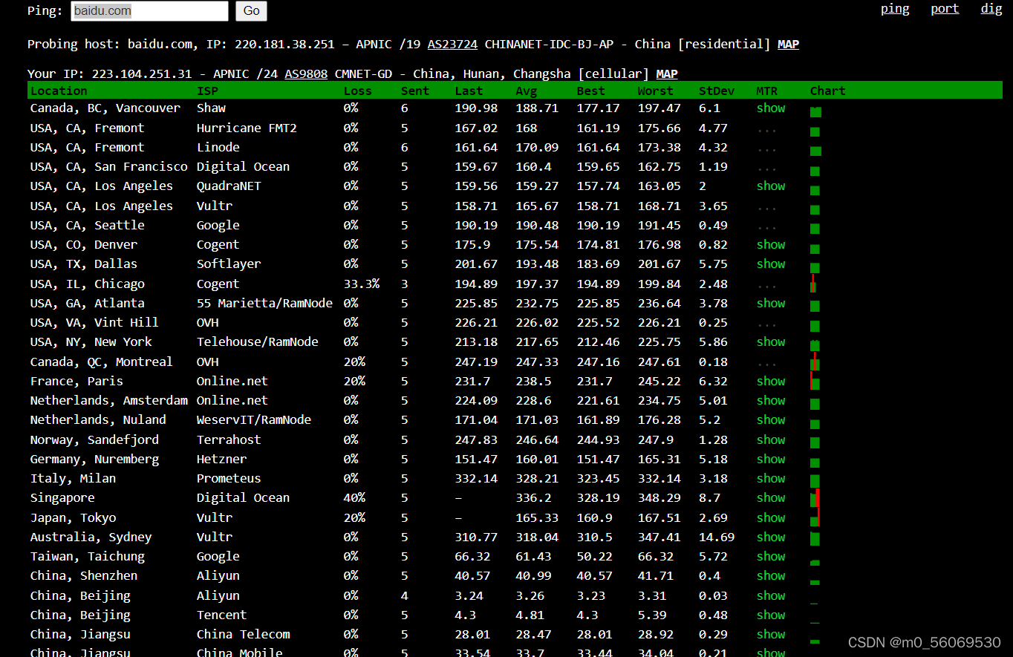Show MTR for Tokyo Vultr

tap(770, 518)
